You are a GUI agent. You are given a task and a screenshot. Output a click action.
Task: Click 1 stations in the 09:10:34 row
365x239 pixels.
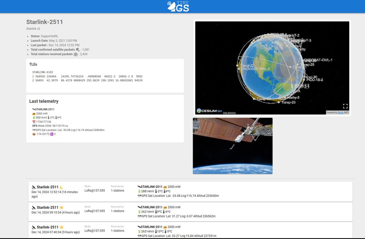[118, 211]
